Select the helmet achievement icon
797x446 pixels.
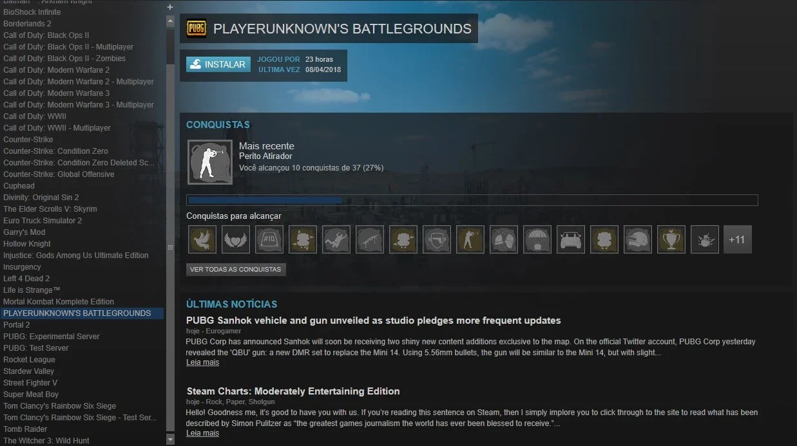click(x=638, y=239)
